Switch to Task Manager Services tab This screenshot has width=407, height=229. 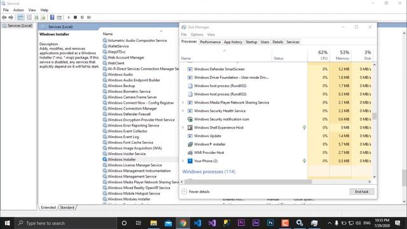293,42
